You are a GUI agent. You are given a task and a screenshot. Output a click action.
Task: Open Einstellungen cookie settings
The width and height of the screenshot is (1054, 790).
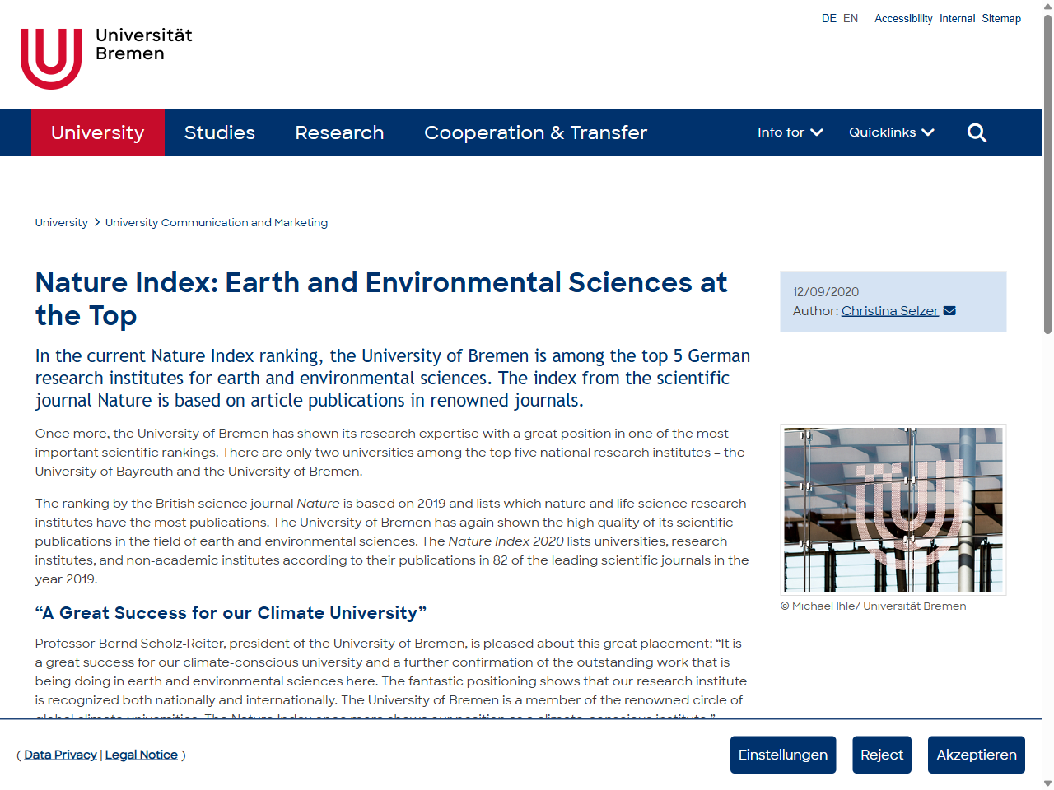[x=783, y=755]
